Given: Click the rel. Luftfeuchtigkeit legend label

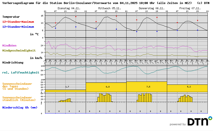Looking at the screenshot, I should [21, 72].
